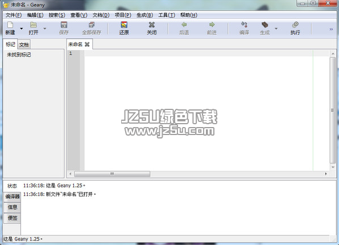Screen dimensions: 339x245
Task: Select the 未找到标记 entry in sidebar
Action: pos(19,55)
